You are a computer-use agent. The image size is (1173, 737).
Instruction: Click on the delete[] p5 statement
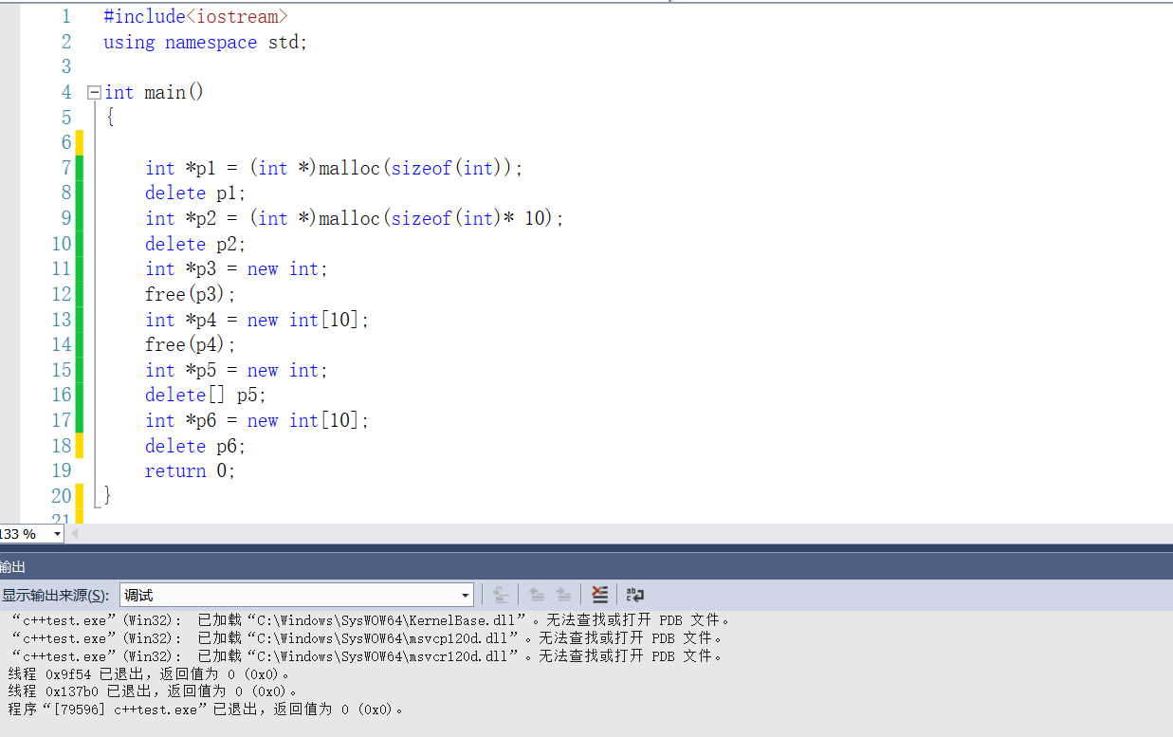pos(205,396)
